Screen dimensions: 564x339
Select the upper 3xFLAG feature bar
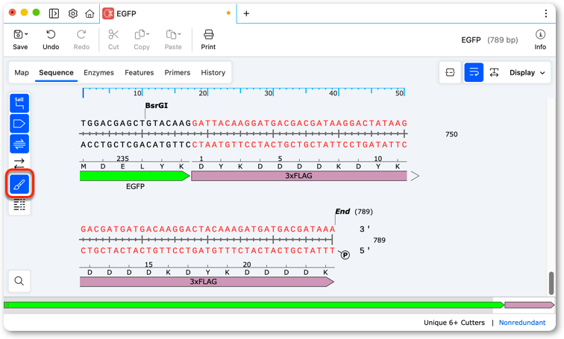tap(299, 176)
